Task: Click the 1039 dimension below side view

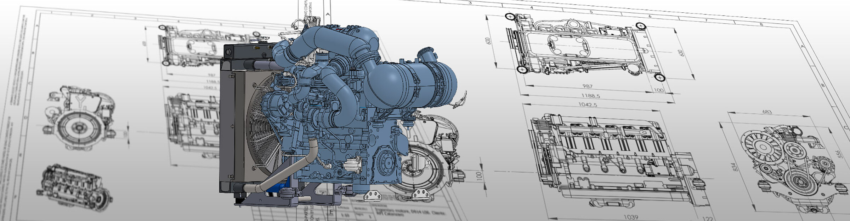Action: tap(630, 217)
